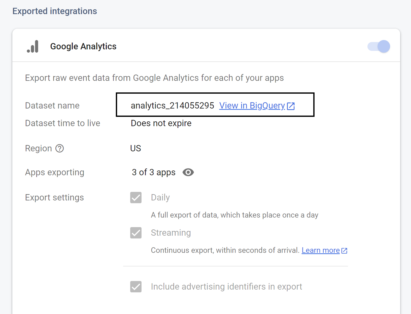Click the US region value

tap(135, 148)
